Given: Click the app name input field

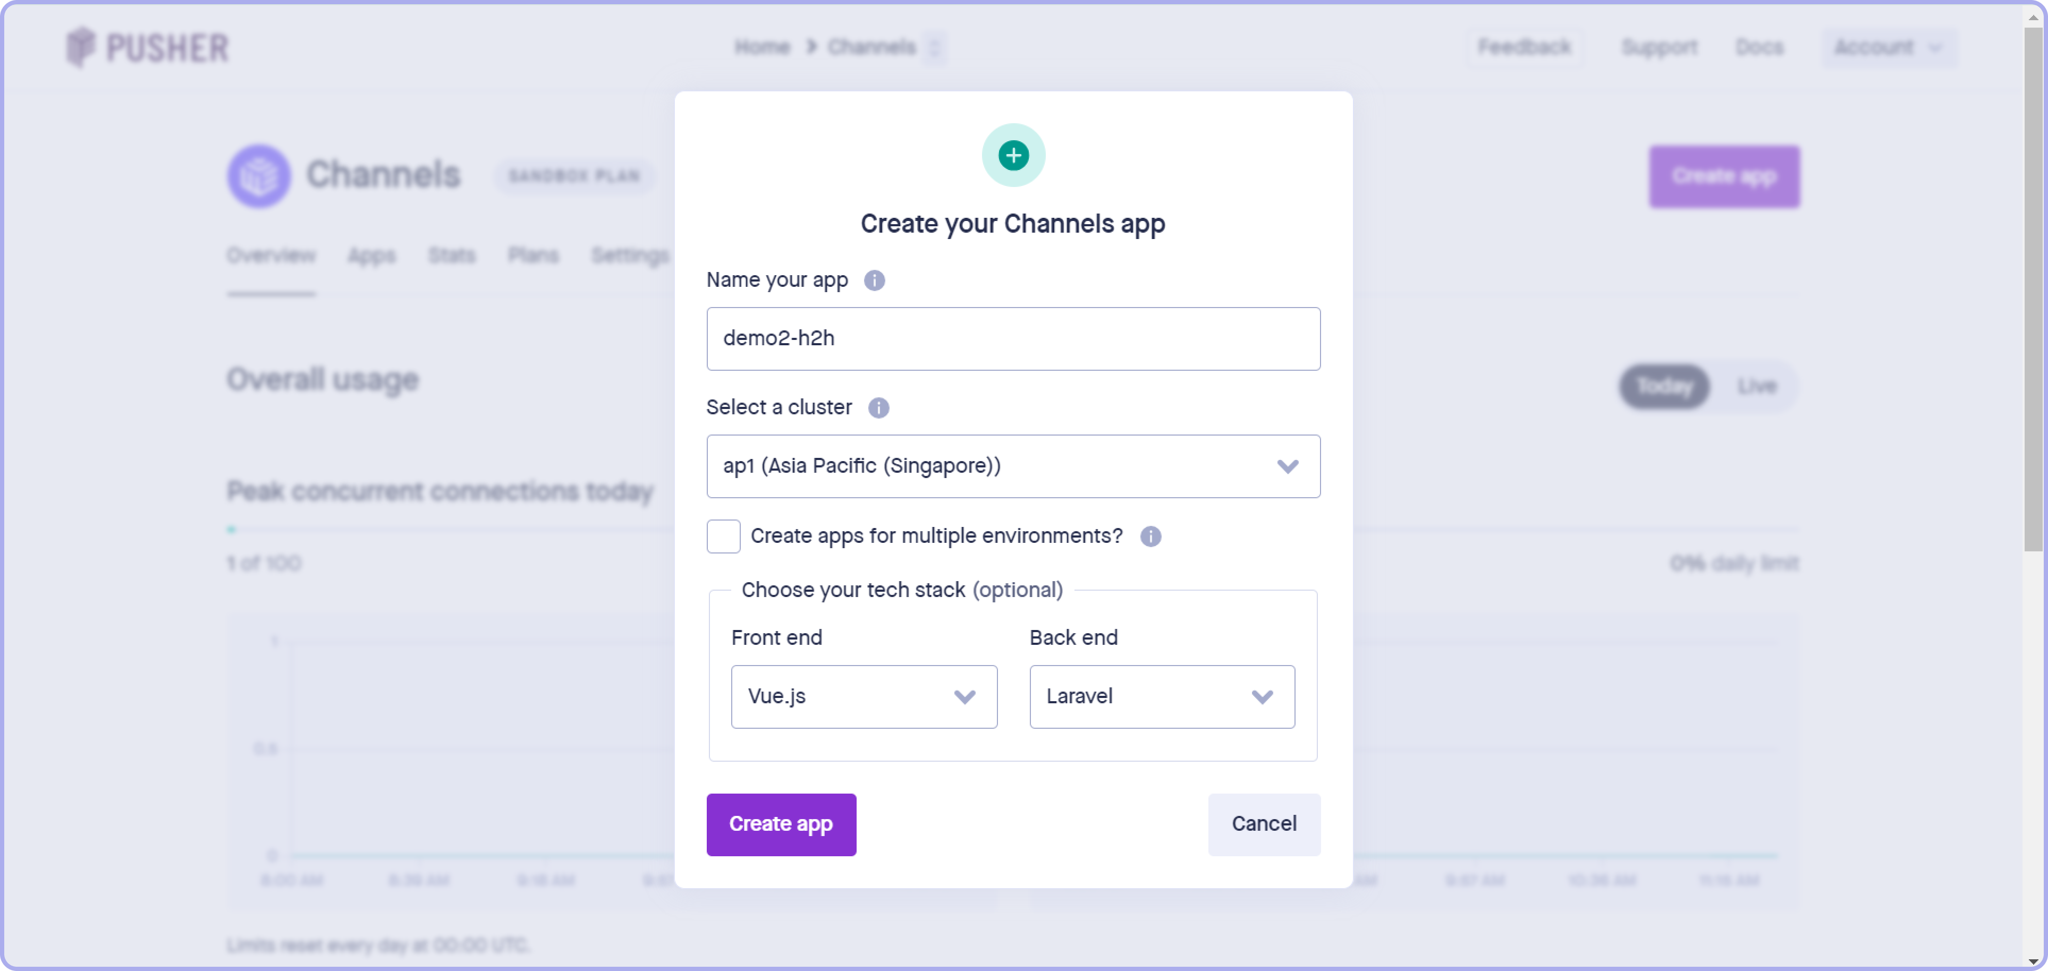Looking at the screenshot, I should click(x=1013, y=339).
